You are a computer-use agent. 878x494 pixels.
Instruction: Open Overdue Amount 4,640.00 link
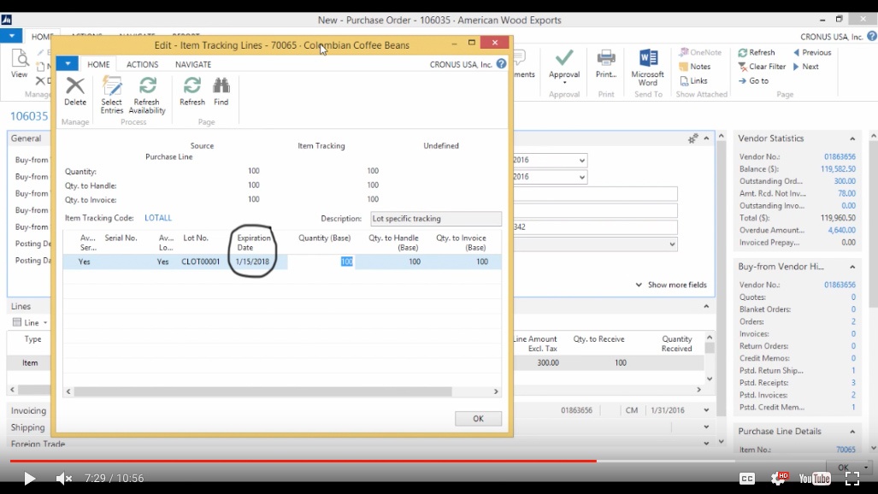(841, 230)
